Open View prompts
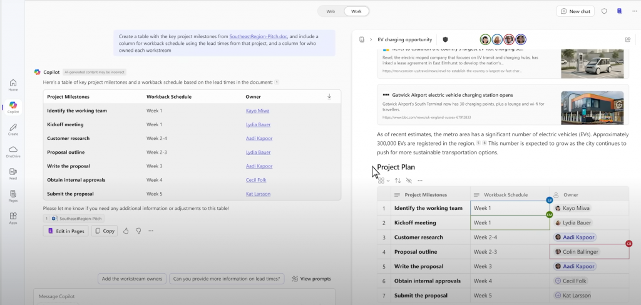This screenshot has width=641, height=305. (312, 279)
